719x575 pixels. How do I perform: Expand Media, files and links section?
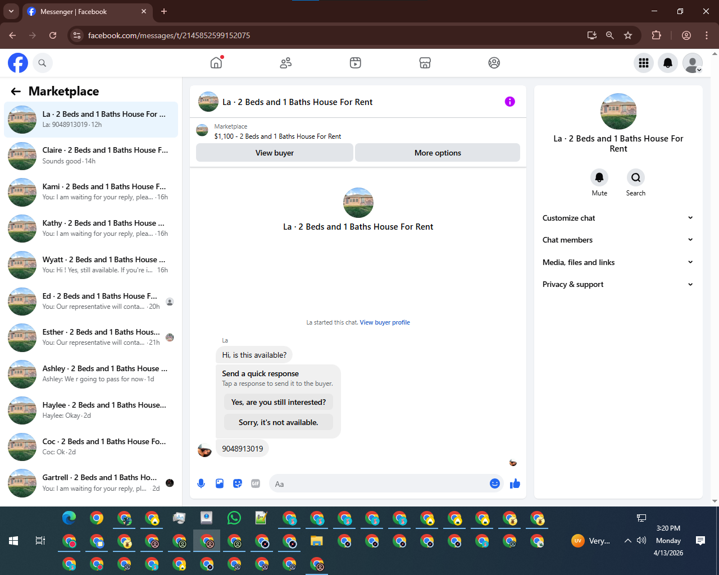pyautogui.click(x=618, y=262)
